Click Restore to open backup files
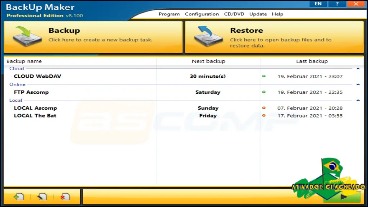 274,37
